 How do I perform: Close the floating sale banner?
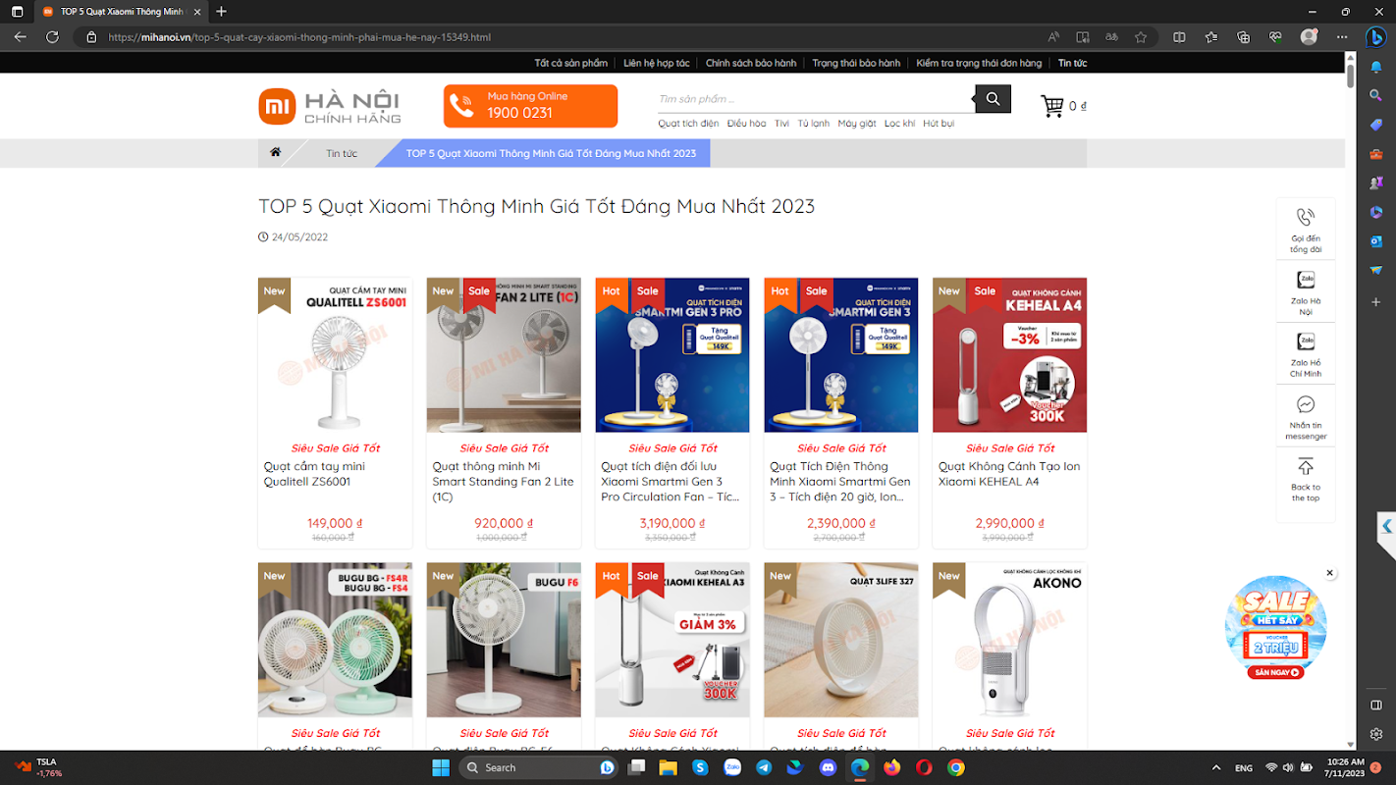click(x=1330, y=573)
